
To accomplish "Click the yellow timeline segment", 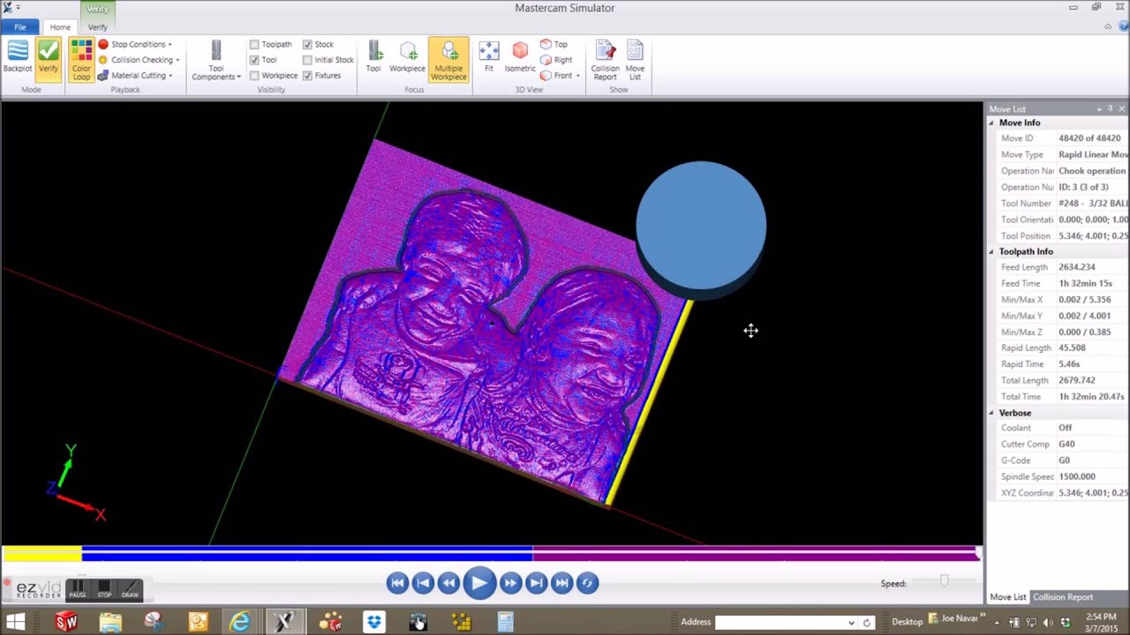I will click(42, 554).
